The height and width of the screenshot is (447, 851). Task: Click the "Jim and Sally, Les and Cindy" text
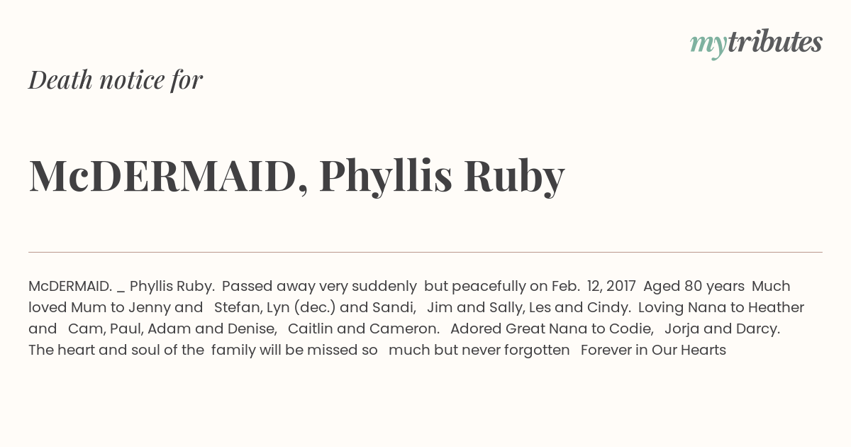pyautogui.click(x=529, y=307)
